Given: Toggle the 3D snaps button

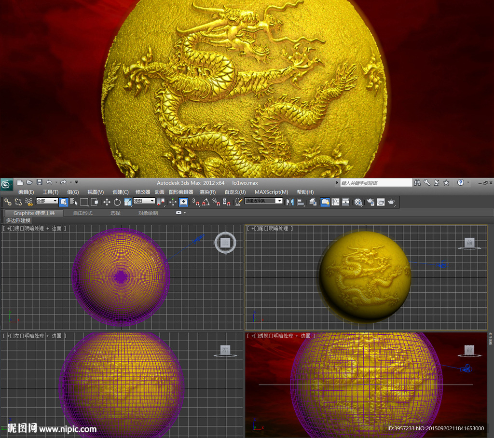Looking at the screenshot, I should tap(195, 202).
